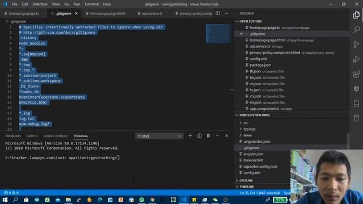The height and width of the screenshot is (204, 363).
Task: Switch to VS Code taskbar icon
Action: 184,199
